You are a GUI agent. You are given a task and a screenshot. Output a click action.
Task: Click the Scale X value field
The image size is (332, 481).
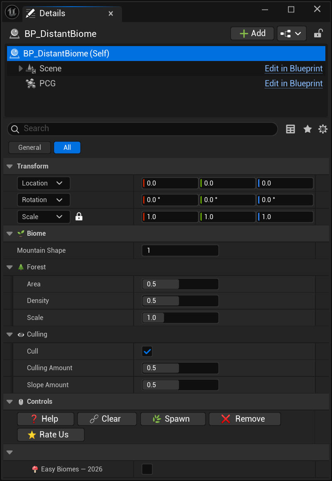[170, 217]
